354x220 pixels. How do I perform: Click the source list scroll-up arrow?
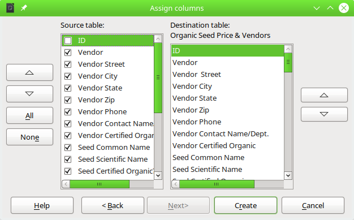click(x=158, y=39)
